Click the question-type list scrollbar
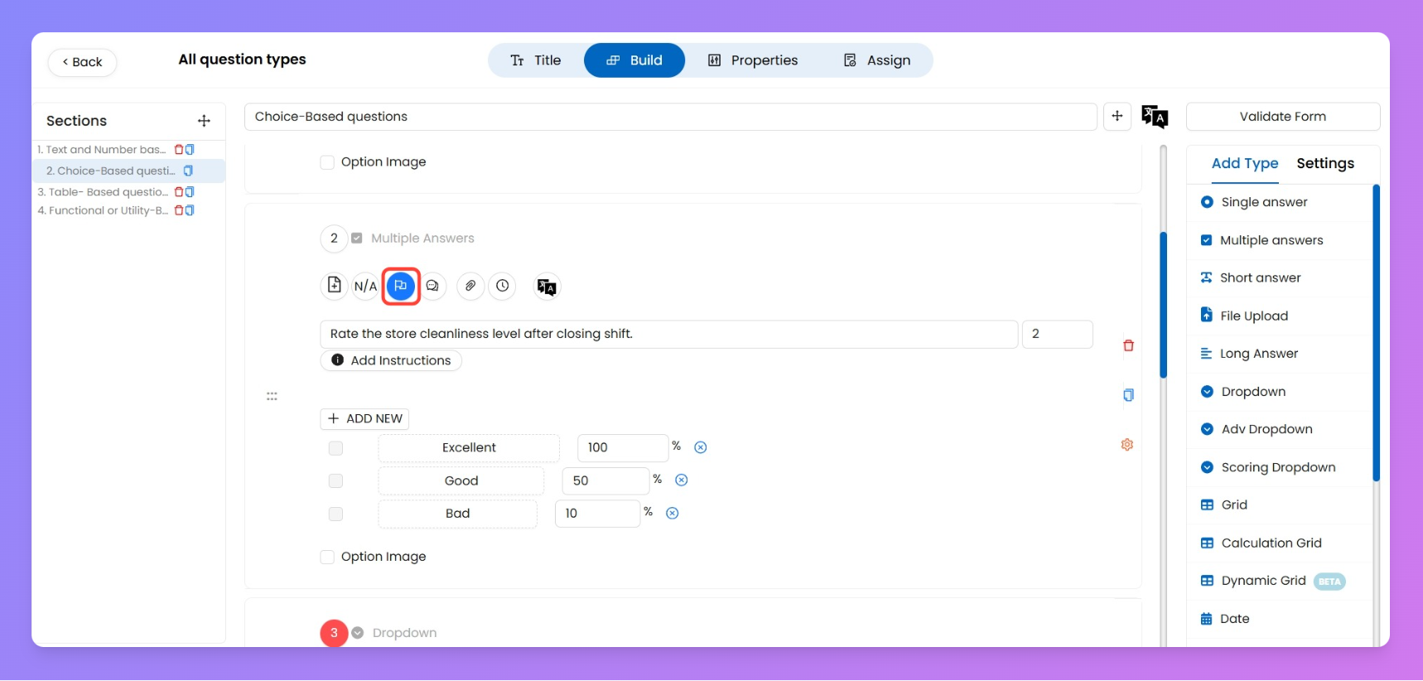The height and width of the screenshot is (681, 1423). (x=1376, y=333)
